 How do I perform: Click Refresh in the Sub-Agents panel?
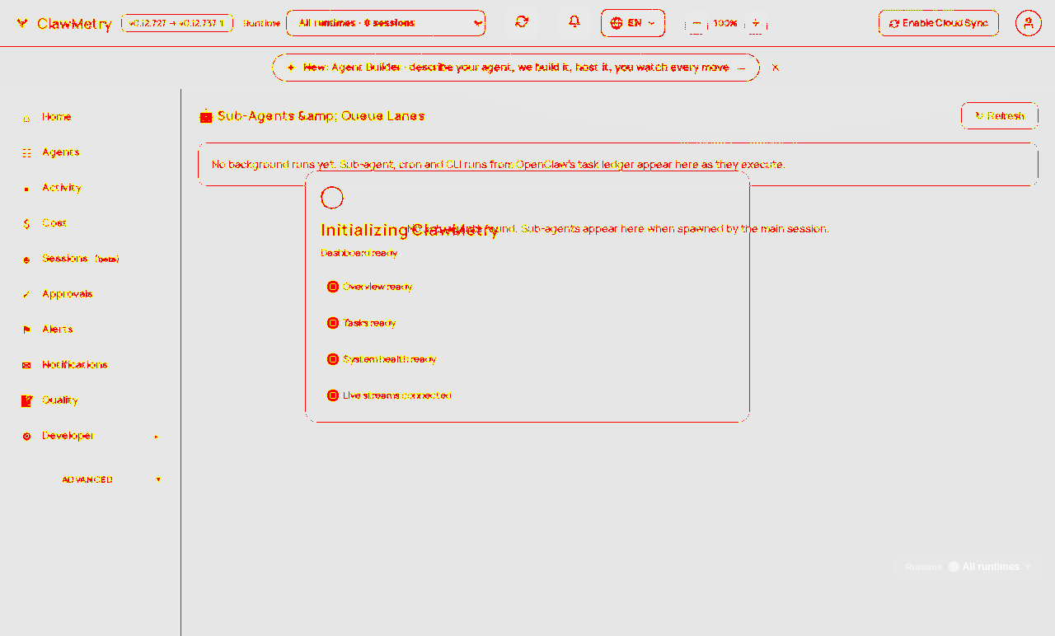click(999, 116)
